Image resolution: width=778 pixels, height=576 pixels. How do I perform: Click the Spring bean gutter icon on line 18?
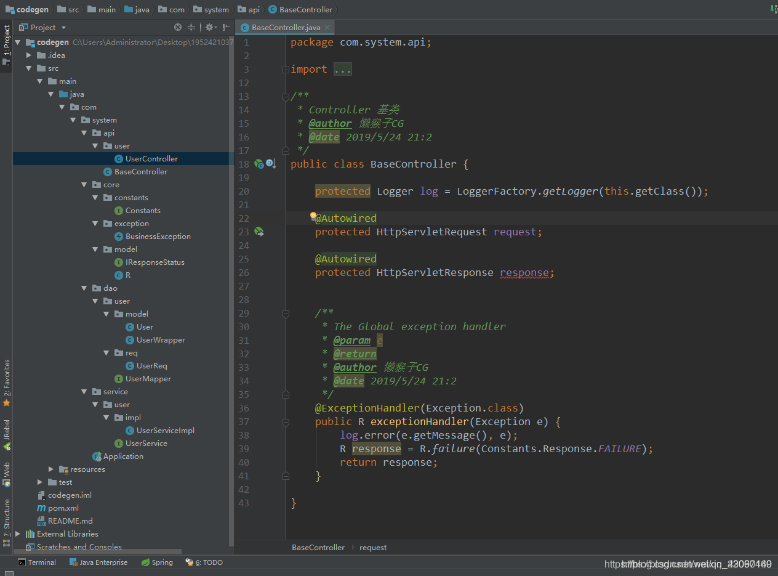click(x=259, y=164)
